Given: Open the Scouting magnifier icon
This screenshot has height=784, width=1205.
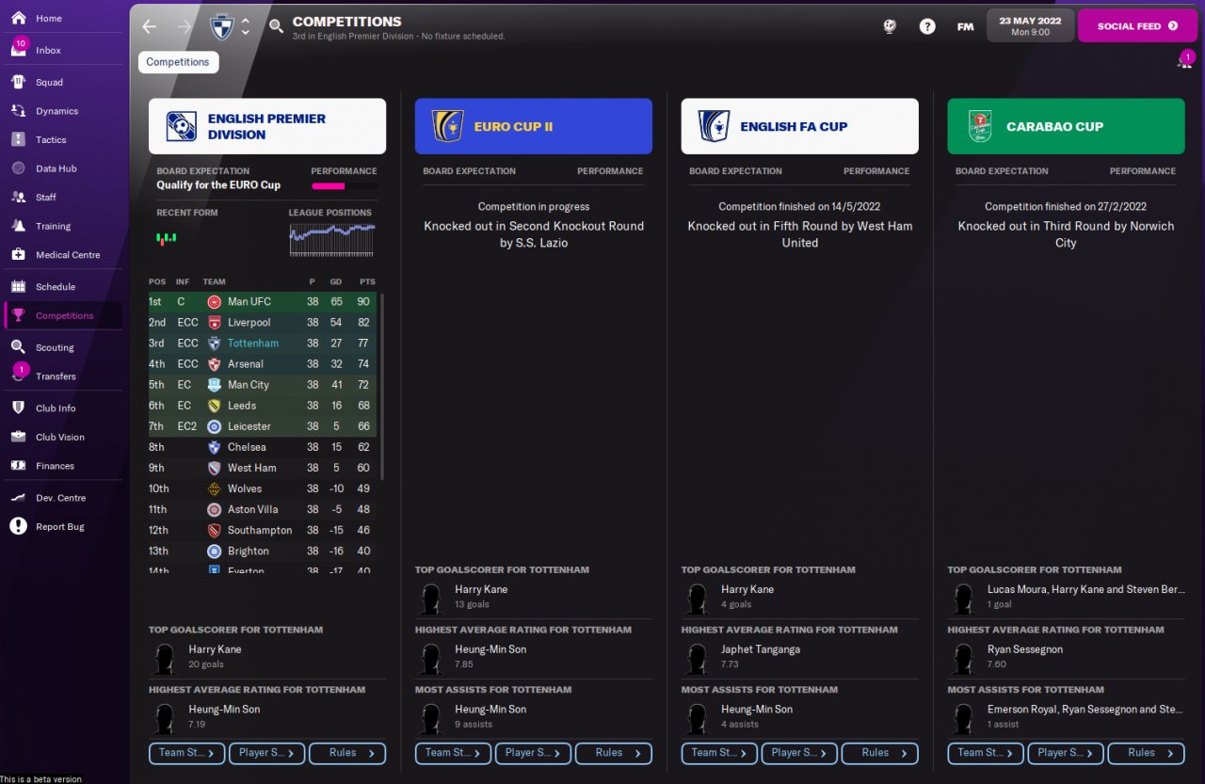Looking at the screenshot, I should click(18, 347).
